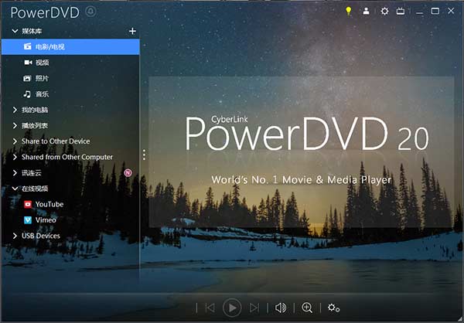This screenshot has width=464, height=323.
Task: Click the plus button beside 媒体库
Action: [x=132, y=31]
